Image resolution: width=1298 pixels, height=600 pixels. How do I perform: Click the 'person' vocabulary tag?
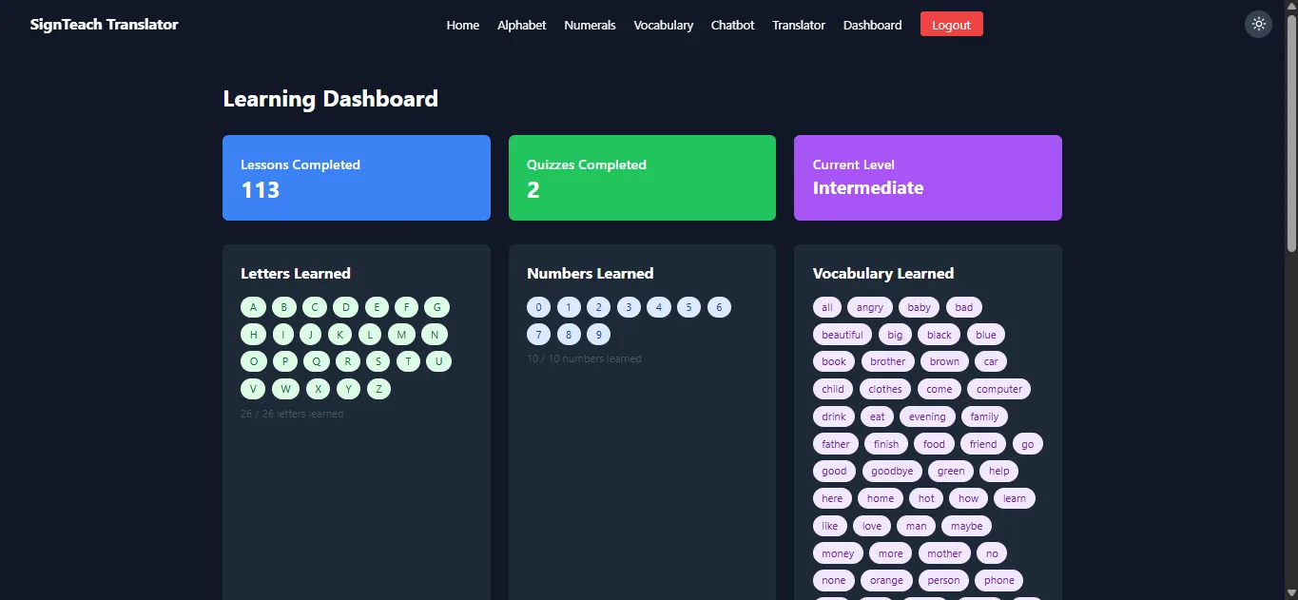coord(943,580)
